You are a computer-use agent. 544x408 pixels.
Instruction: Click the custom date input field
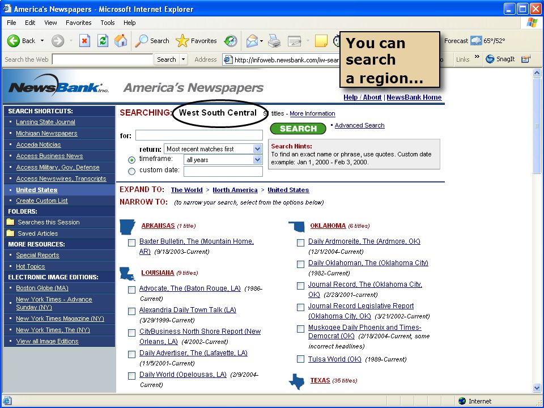(223, 171)
